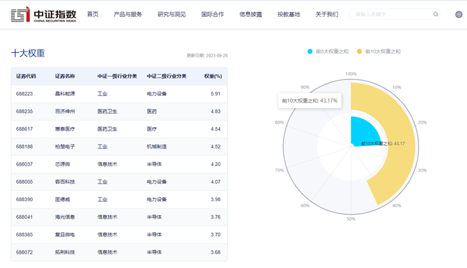Image resolution: width=467 pixels, height=268 pixels.
Task: Select security code 688005
Action: click(x=24, y=182)
